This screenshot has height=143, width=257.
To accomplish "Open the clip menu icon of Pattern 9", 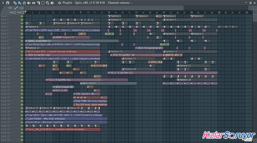I will point(26,27).
